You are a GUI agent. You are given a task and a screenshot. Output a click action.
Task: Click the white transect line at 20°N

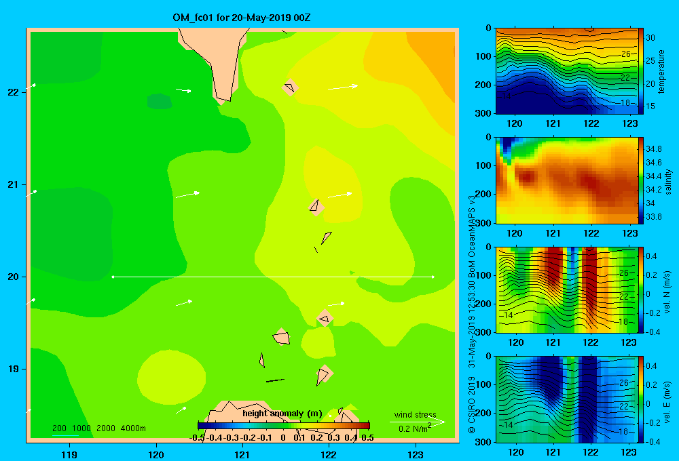coord(273,277)
